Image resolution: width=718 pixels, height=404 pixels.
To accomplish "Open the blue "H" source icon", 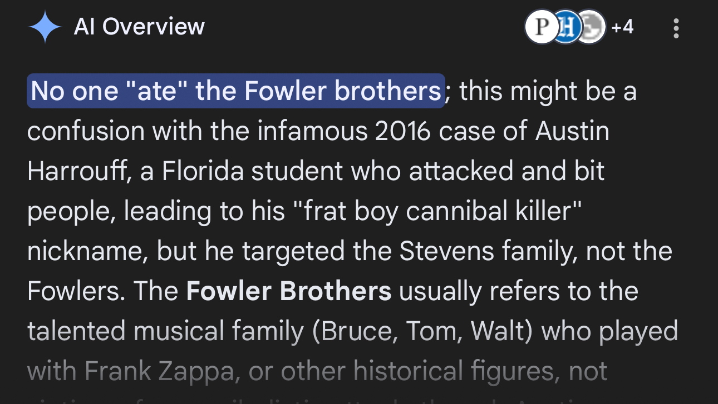I will coord(565,27).
